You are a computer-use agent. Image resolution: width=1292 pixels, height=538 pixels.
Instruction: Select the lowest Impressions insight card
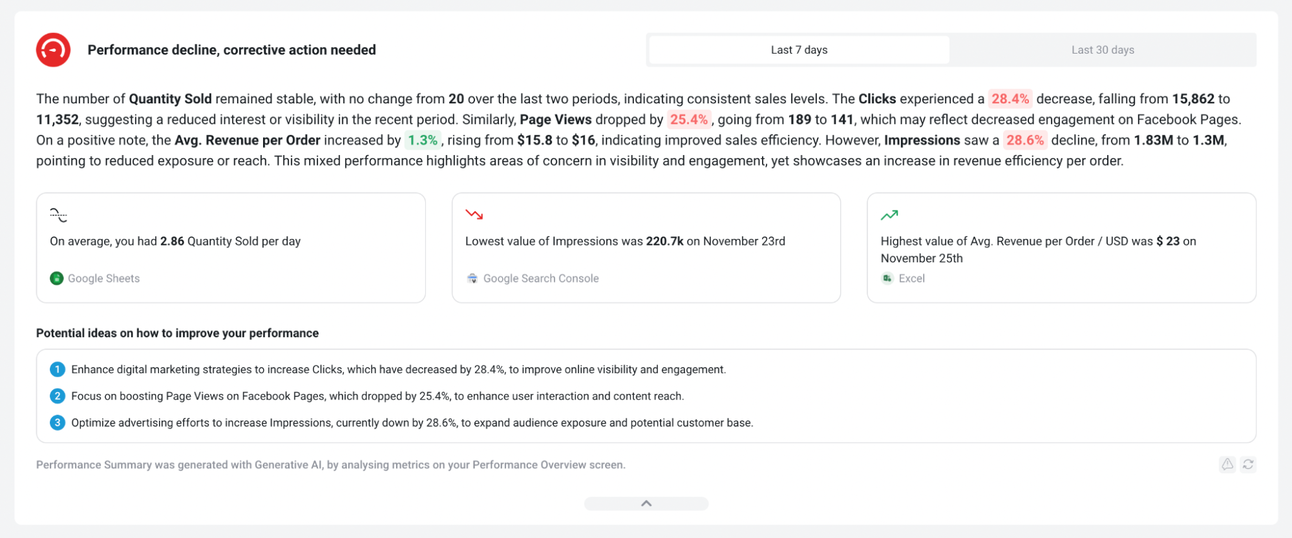(x=646, y=247)
